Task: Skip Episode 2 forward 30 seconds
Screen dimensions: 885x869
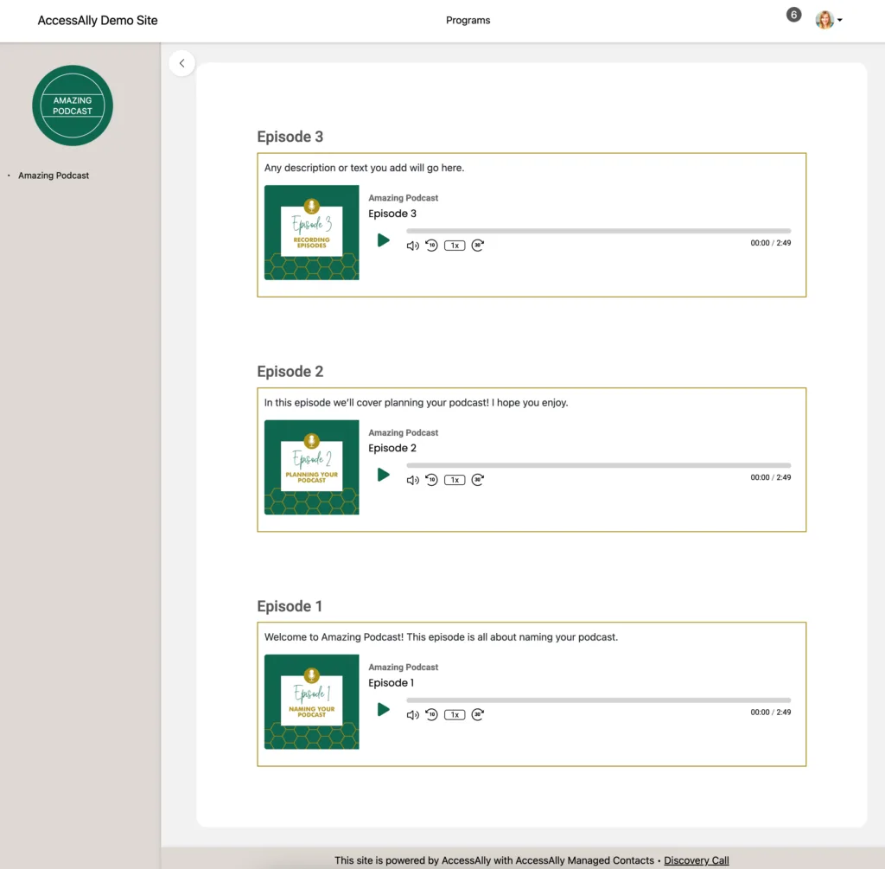Action: pyautogui.click(x=478, y=480)
